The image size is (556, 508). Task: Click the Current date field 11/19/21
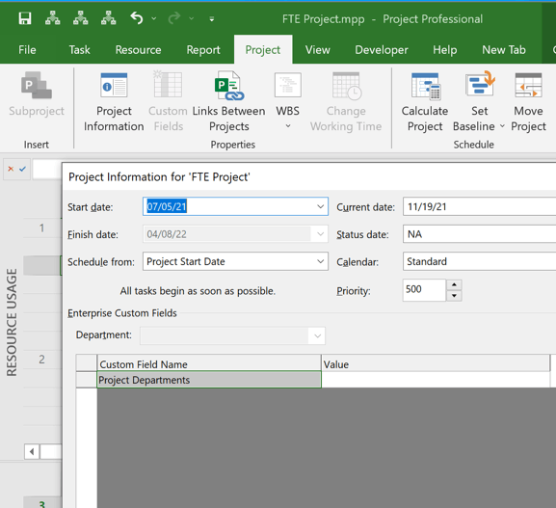(x=480, y=206)
